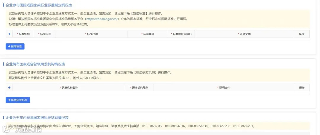Select the 起草单位中排名 column header
Viewport: 320px width, 135px height.
(181, 34)
